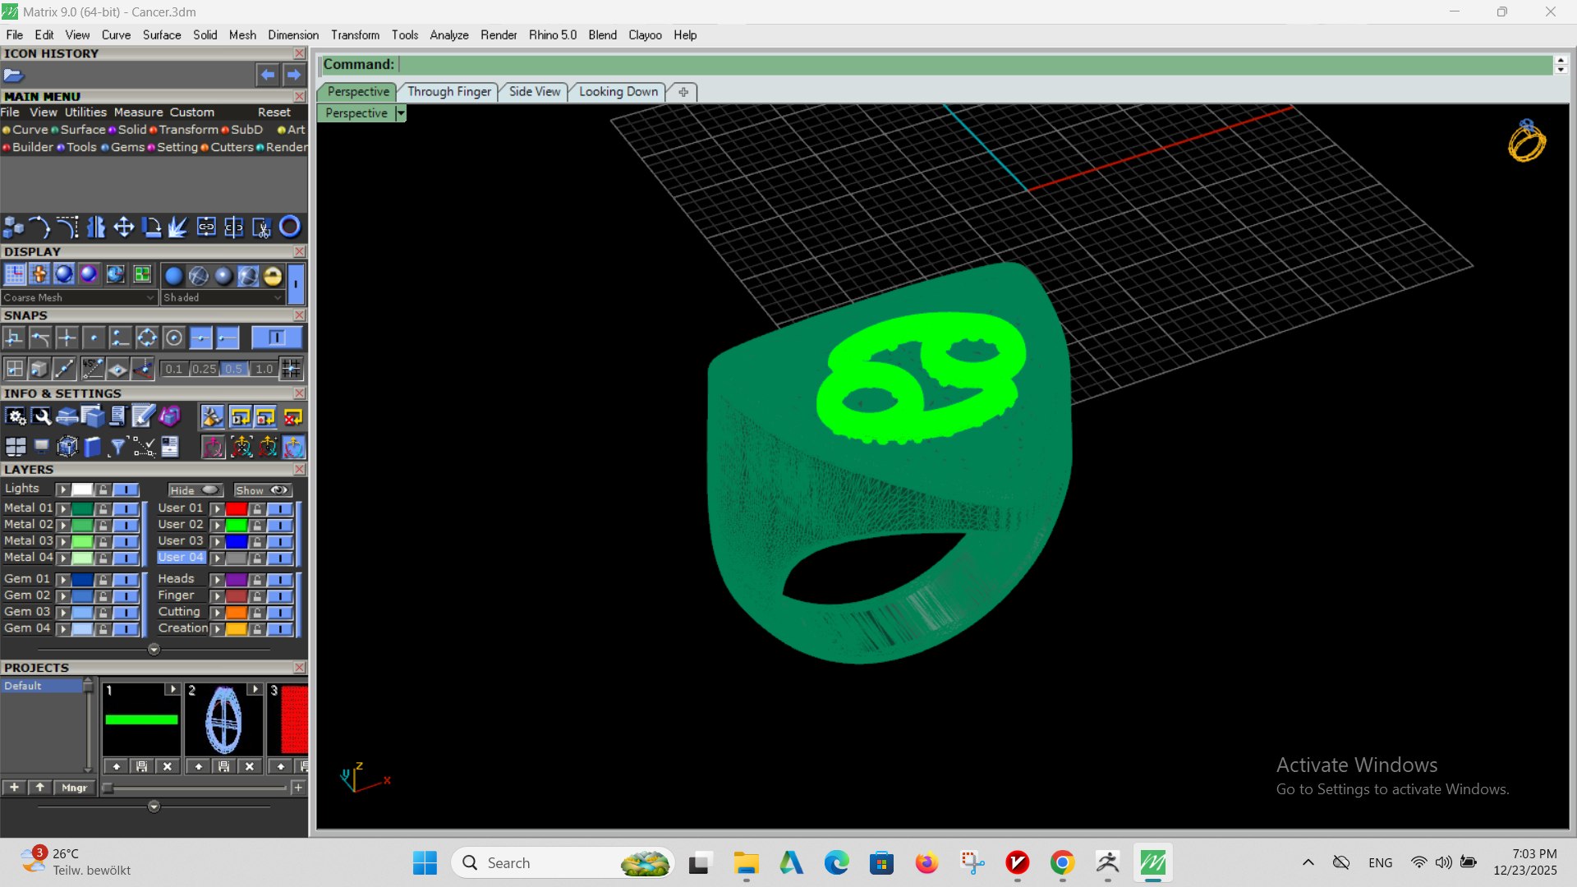Click inside the Command input field
Viewport: 1577px width, 887px height.
point(974,65)
